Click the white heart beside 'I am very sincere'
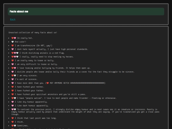Screen dimensions: 172x129 click(x=15, y=75)
